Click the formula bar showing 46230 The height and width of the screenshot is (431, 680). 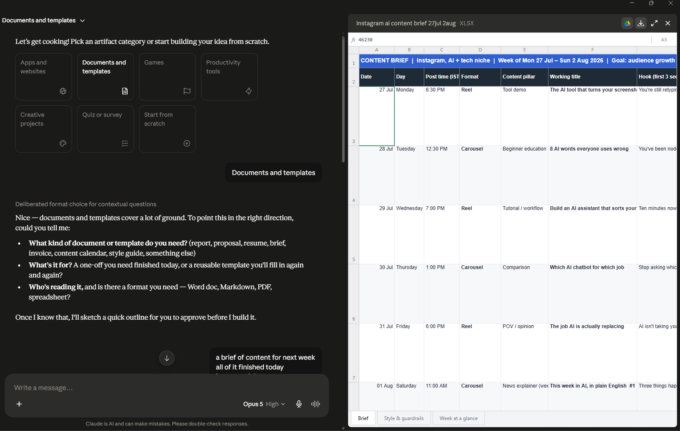501,40
